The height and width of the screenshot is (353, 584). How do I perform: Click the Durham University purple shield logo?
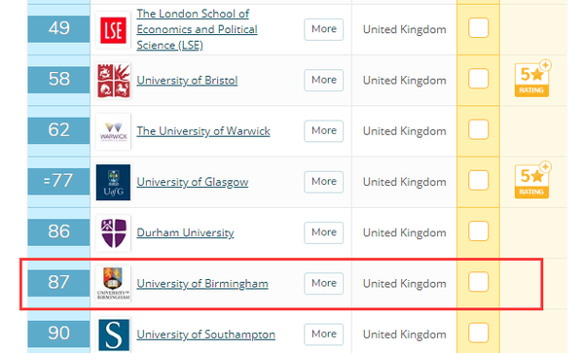pyautogui.click(x=113, y=233)
